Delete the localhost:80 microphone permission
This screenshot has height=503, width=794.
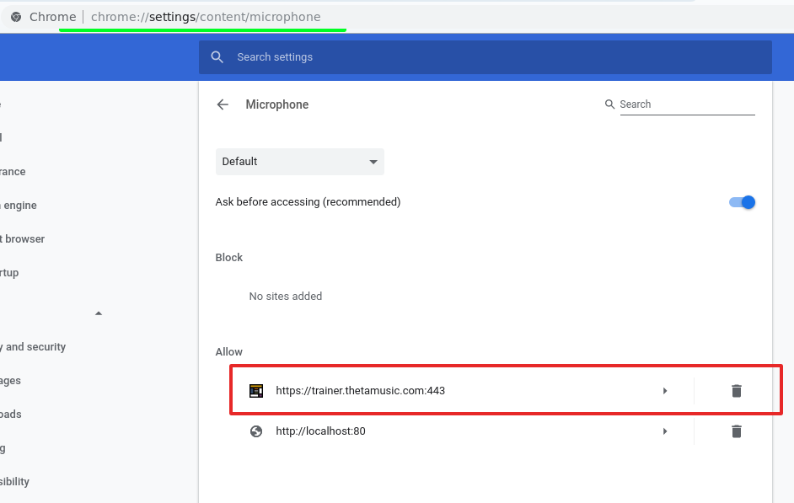(x=736, y=431)
